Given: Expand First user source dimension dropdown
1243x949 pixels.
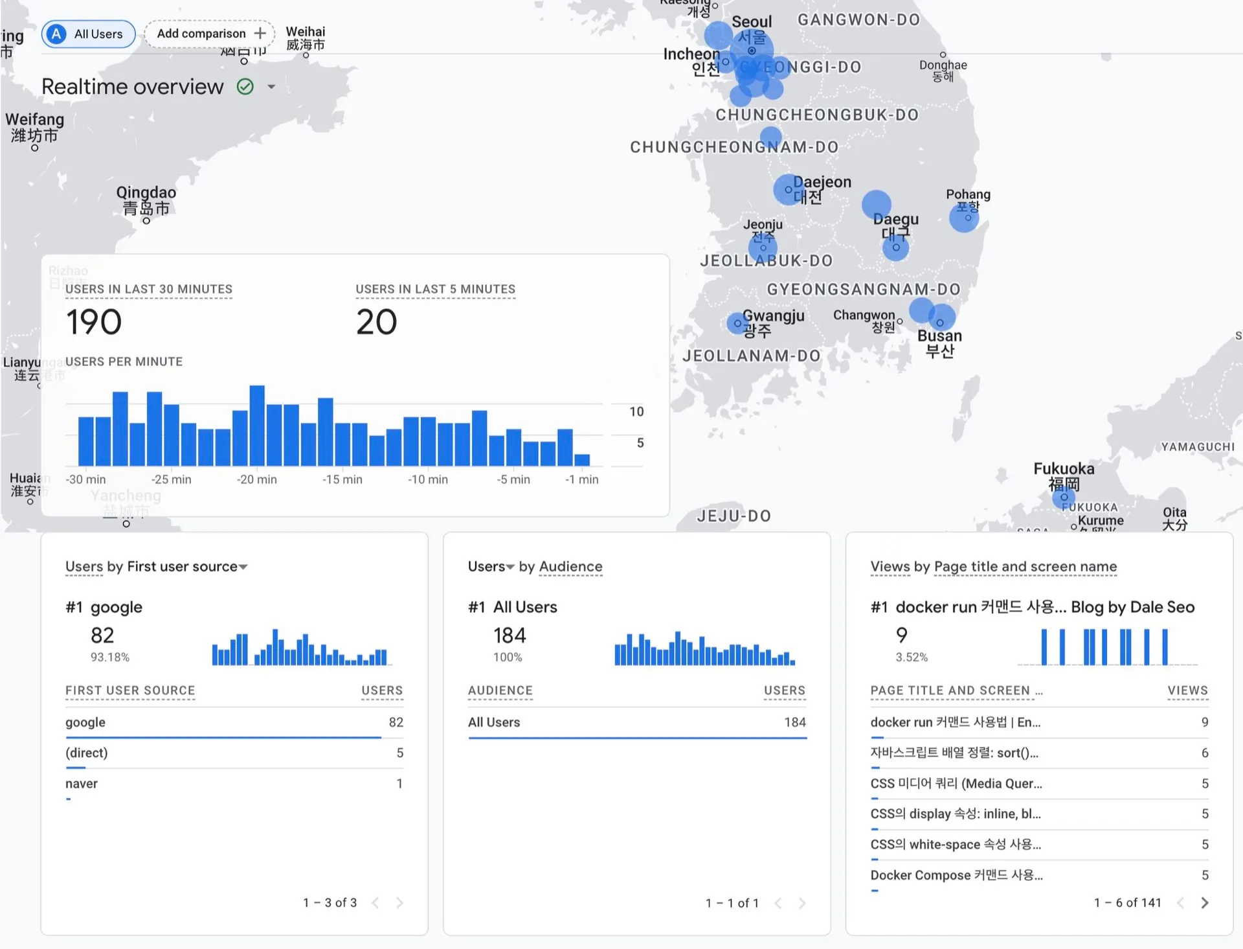Looking at the screenshot, I should click(x=243, y=567).
